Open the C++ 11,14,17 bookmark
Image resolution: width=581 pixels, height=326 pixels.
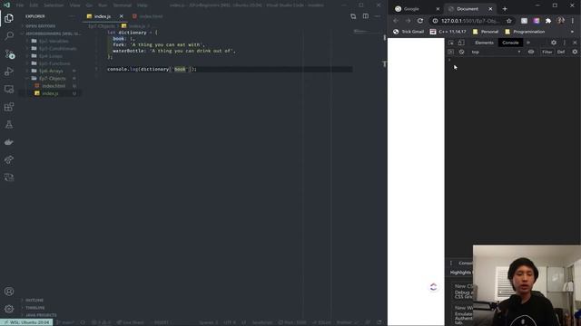click(448, 32)
